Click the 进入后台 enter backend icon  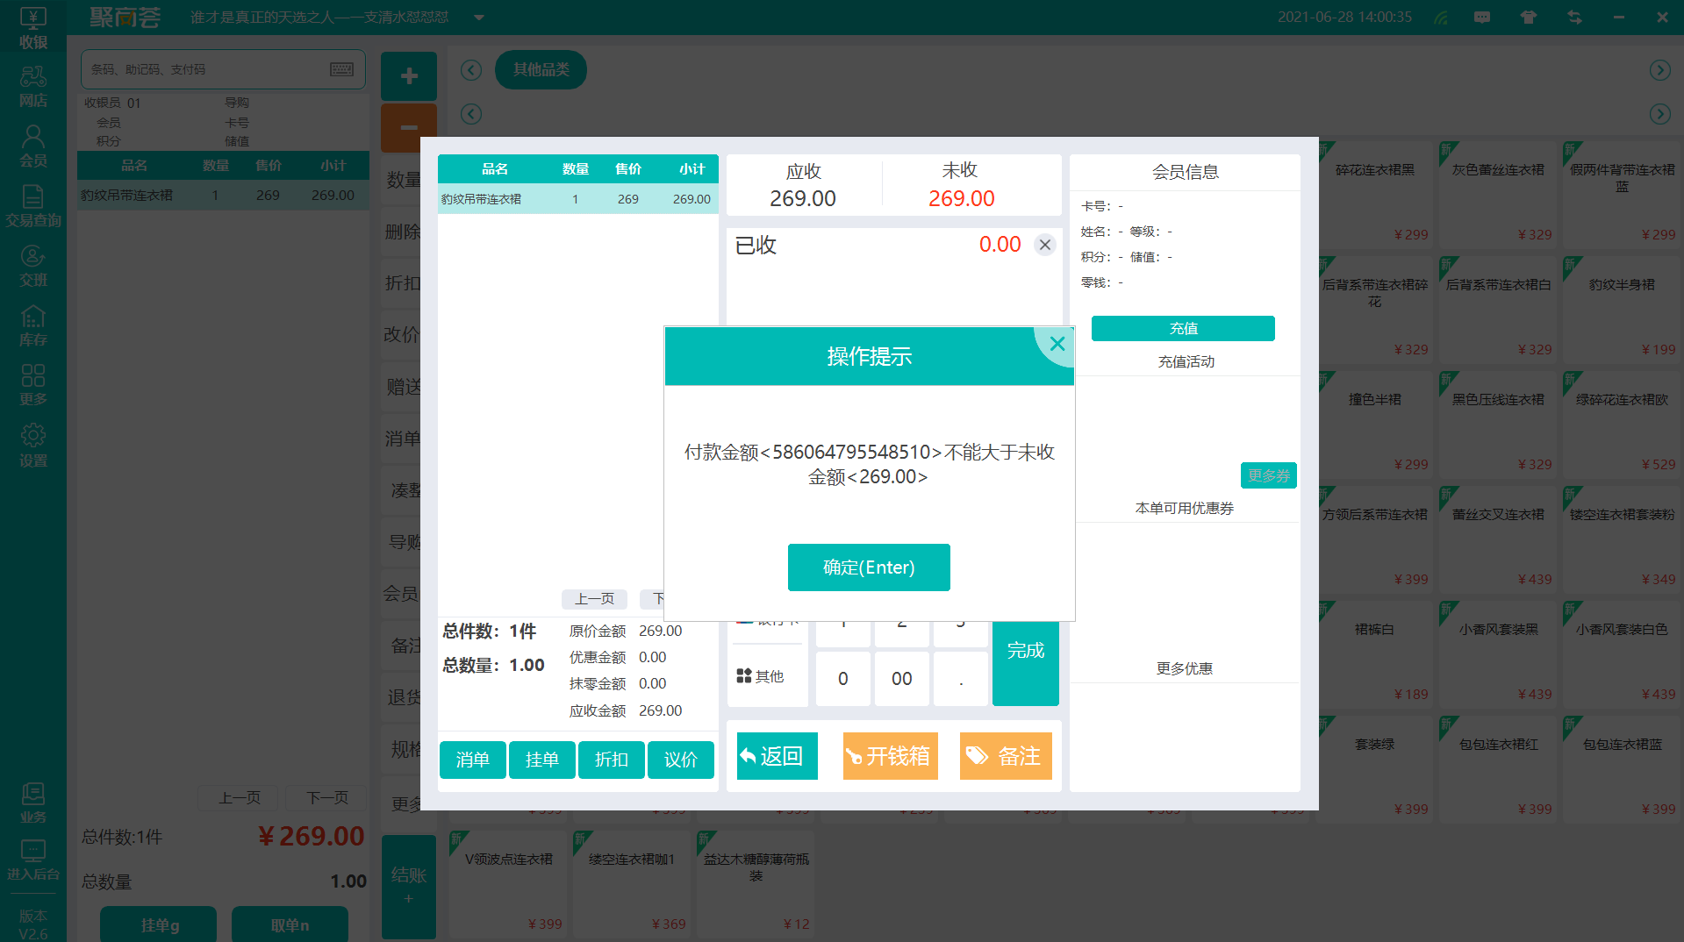coord(33,861)
